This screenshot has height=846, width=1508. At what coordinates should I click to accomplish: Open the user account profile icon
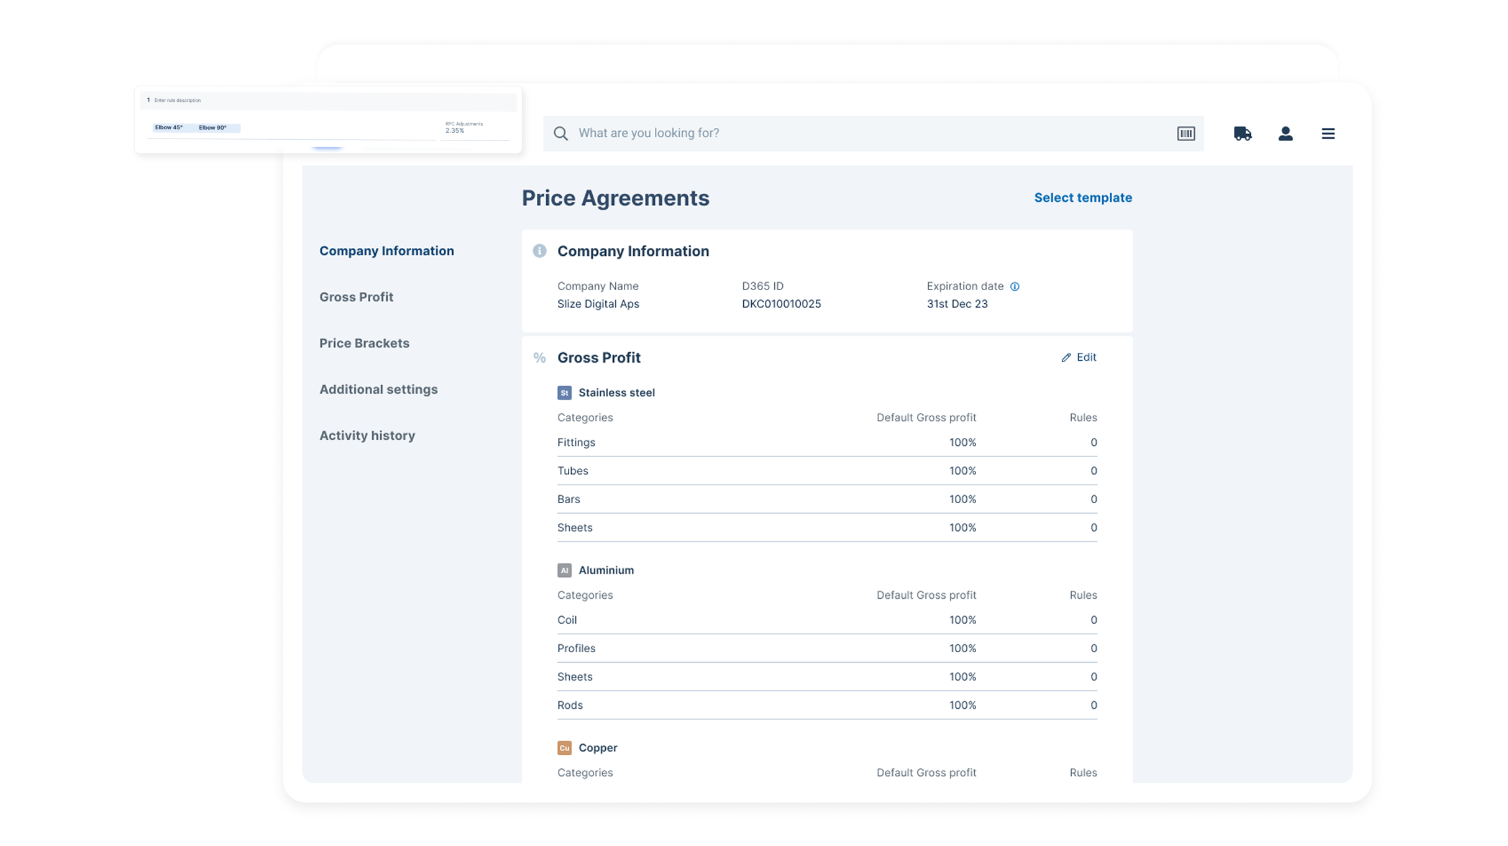pyautogui.click(x=1285, y=134)
